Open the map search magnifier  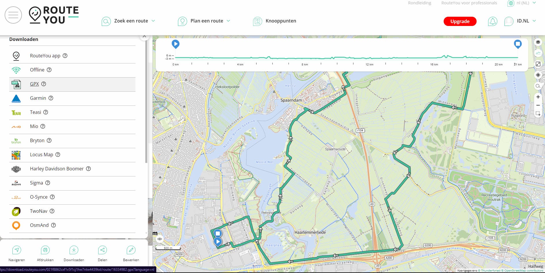[x=538, y=86]
